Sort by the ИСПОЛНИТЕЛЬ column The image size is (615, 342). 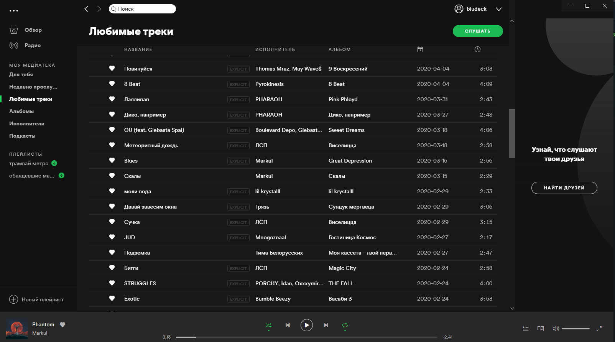(x=275, y=49)
